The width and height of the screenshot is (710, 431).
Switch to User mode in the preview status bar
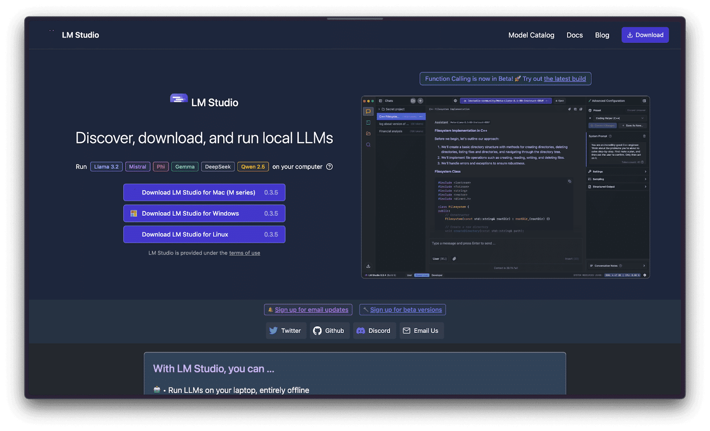[409, 275]
